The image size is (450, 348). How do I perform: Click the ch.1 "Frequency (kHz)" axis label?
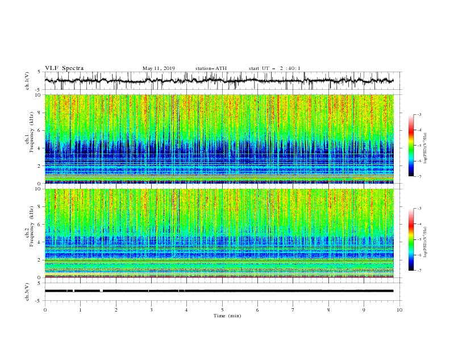(31, 132)
